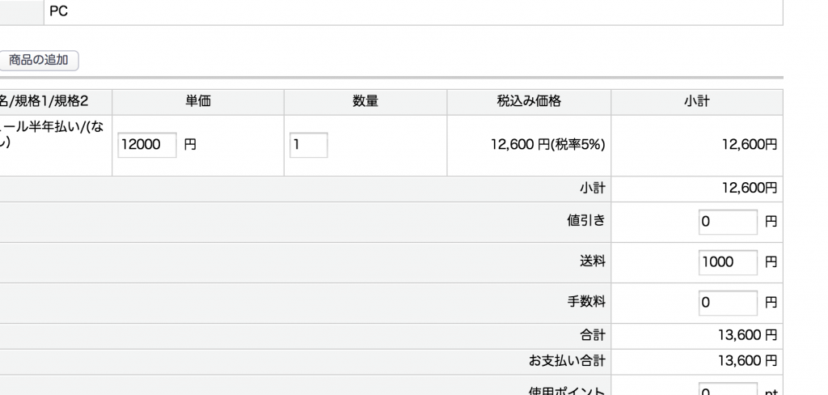
Task: Click the 単価 column header
Action: pos(198,102)
